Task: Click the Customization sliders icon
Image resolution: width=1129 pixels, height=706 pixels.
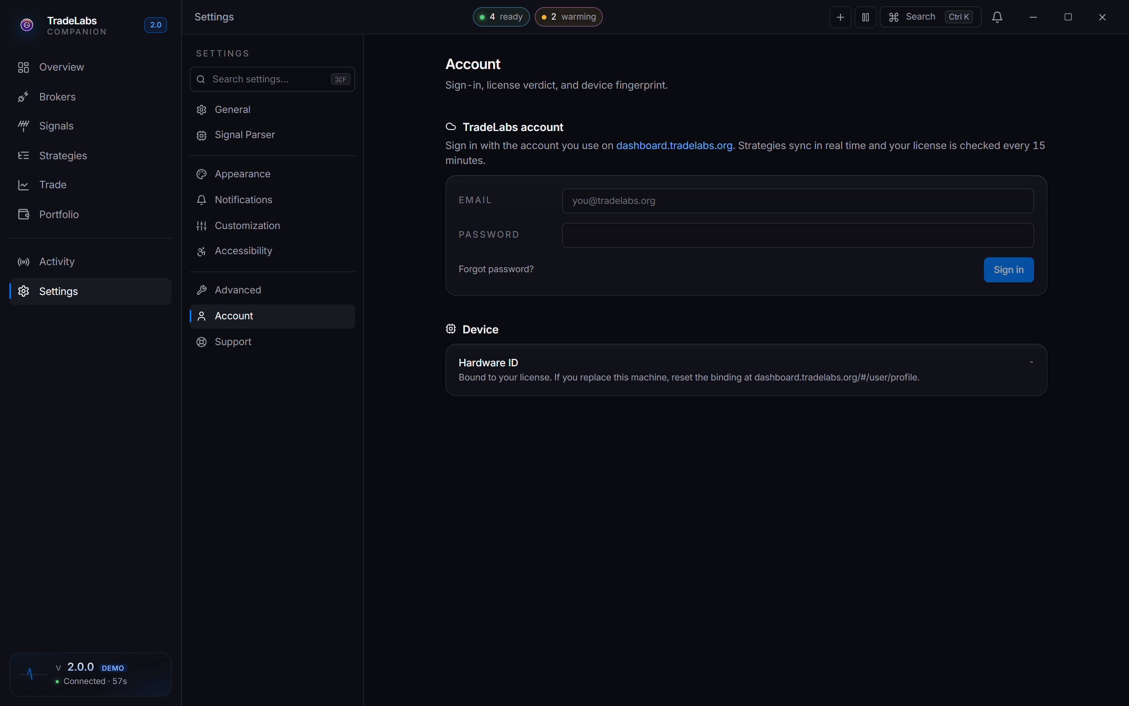Action: (x=201, y=226)
